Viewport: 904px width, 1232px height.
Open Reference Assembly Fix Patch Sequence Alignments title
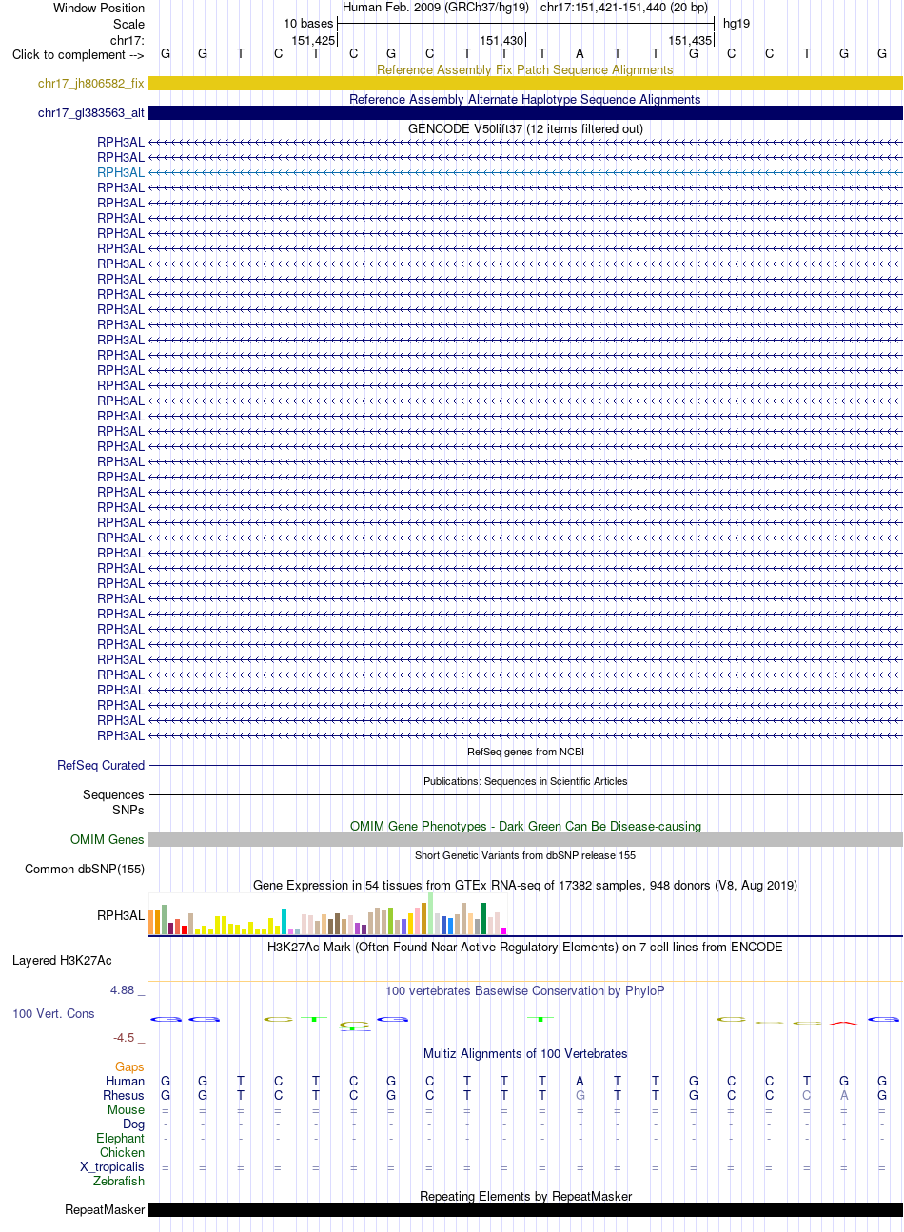click(x=525, y=69)
